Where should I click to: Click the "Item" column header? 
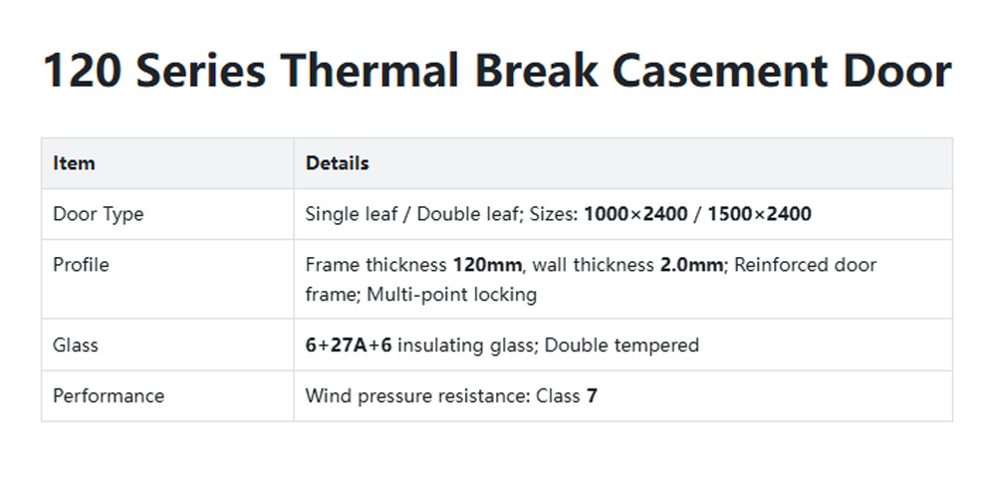click(x=74, y=163)
